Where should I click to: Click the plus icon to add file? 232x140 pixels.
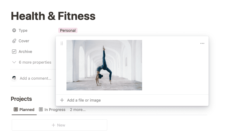point(62,100)
